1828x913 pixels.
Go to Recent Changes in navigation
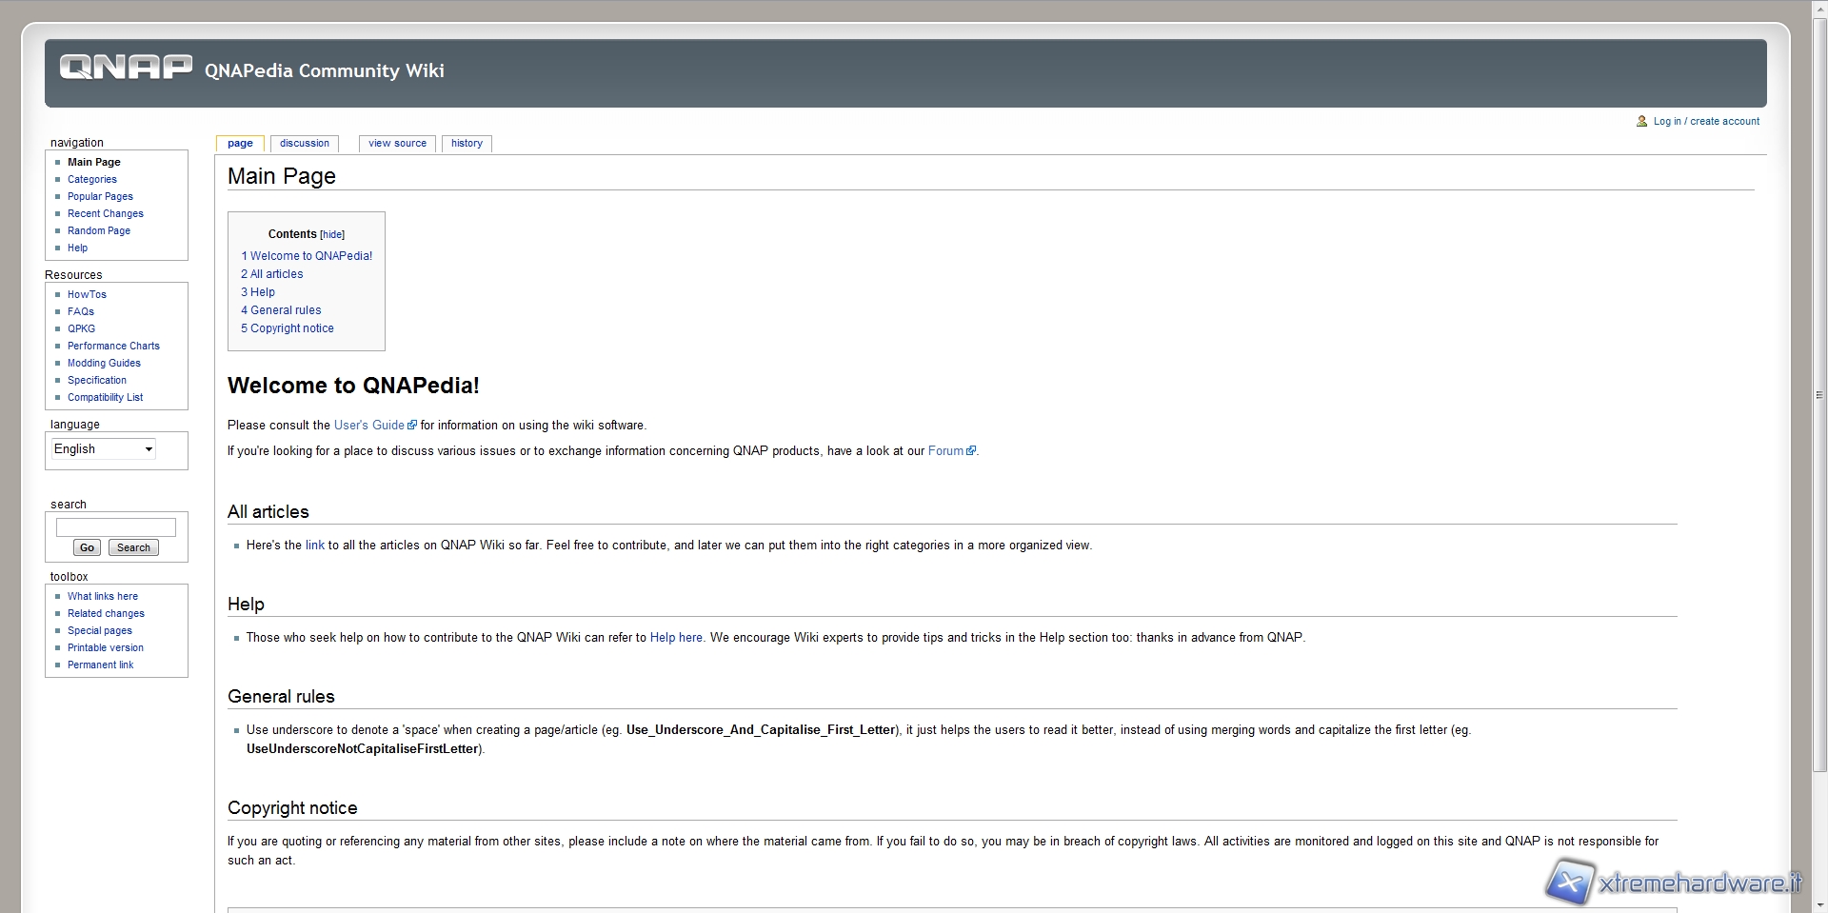point(106,214)
